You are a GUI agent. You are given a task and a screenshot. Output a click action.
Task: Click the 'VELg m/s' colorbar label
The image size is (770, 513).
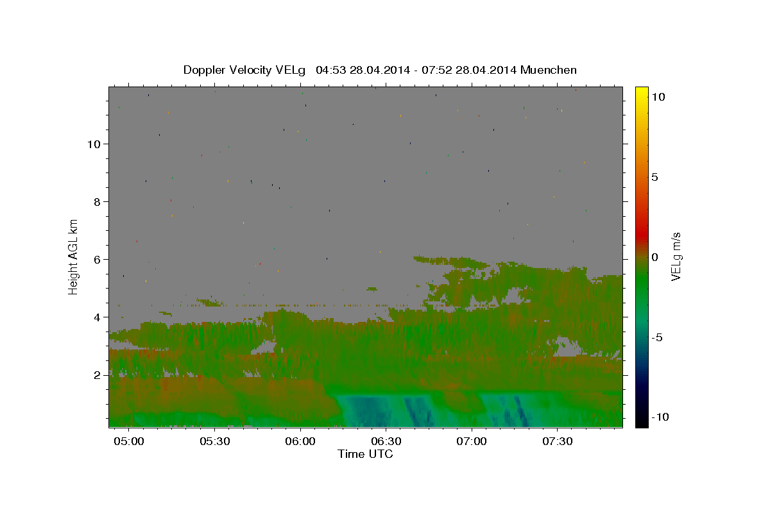click(676, 256)
